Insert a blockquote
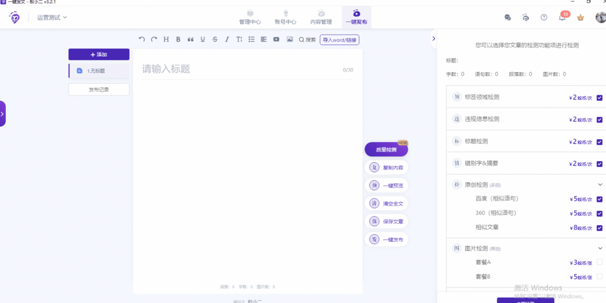The image size is (606, 303). [x=190, y=40]
